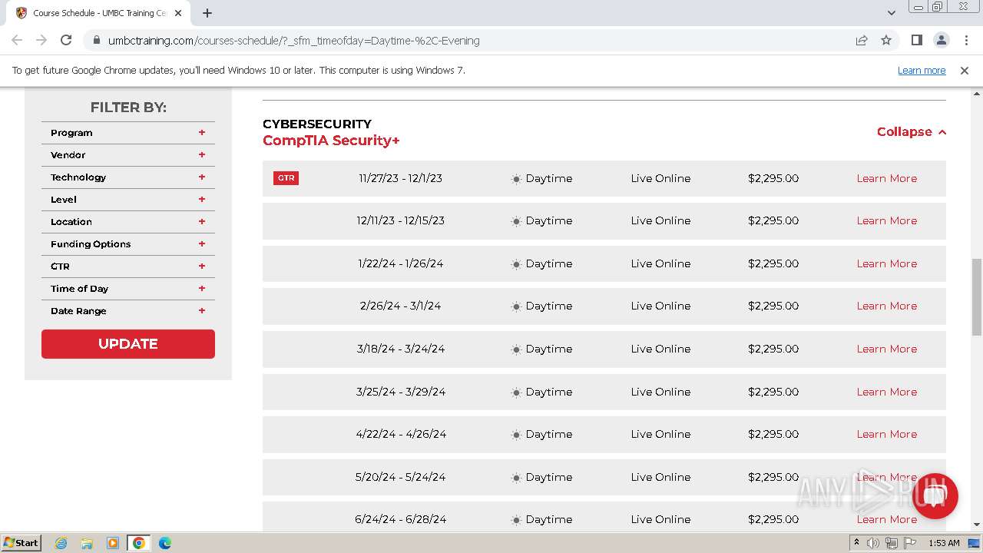This screenshot has height=553, width=983.
Task: Open Chrome side panel
Action: tap(916, 40)
